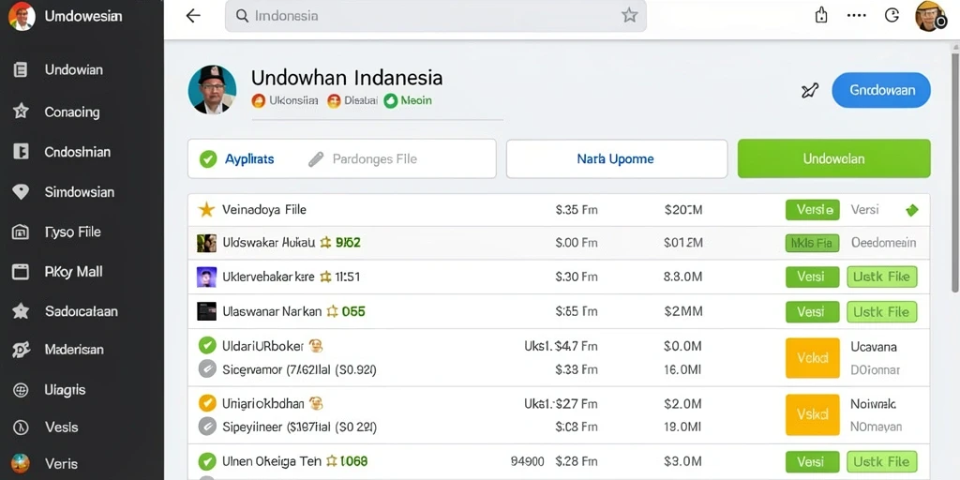Select the Disabai badge
Screen dimensions: 960x480
pyautogui.click(x=352, y=101)
